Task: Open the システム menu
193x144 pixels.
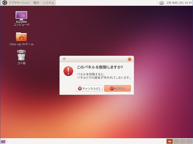Action: tap(48, 3)
